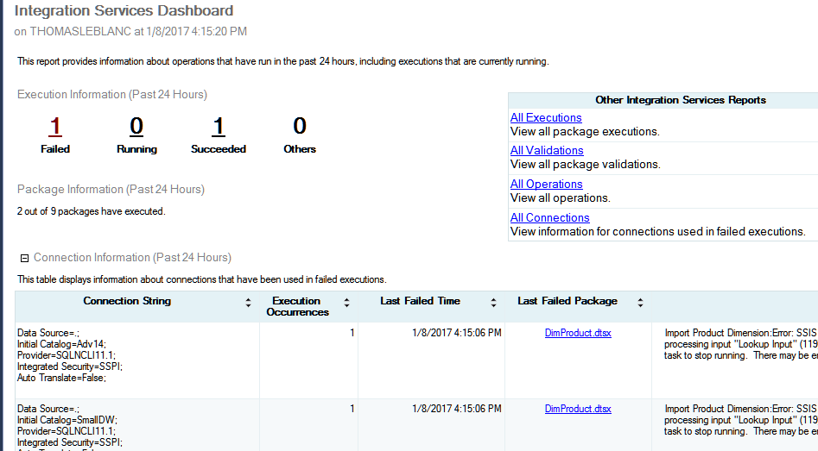Screen dimensions: 818x451
Task: Click the Other Integration Services Reports header
Action: click(x=680, y=100)
